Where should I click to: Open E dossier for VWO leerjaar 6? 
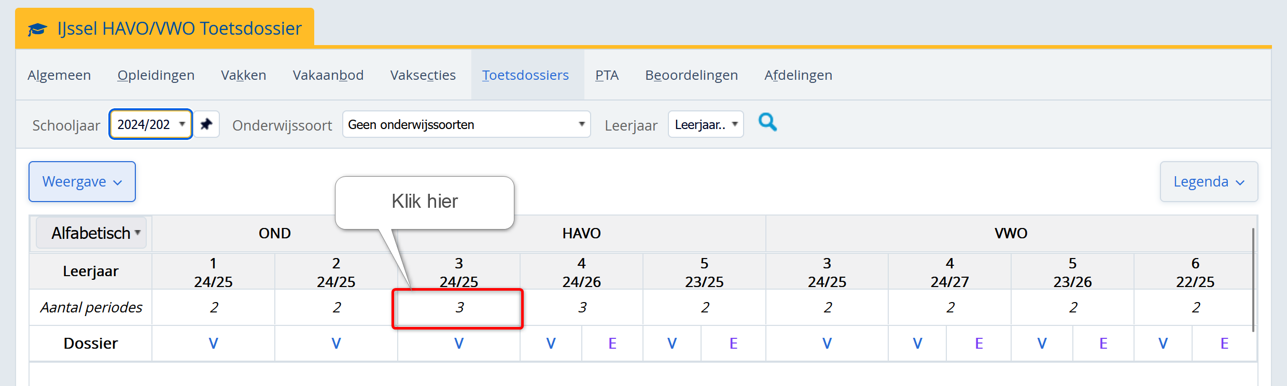(x=1224, y=344)
